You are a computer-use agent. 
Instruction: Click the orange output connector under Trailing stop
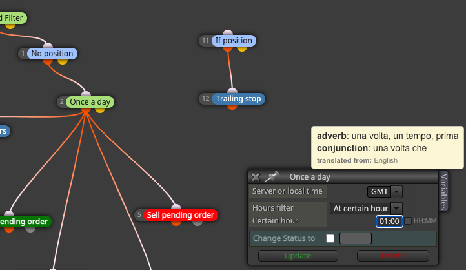coord(232,107)
